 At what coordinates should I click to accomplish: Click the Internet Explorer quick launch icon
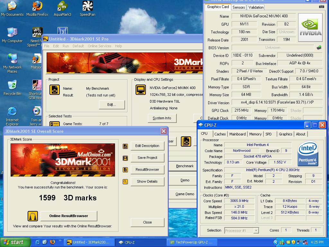pos(37,242)
